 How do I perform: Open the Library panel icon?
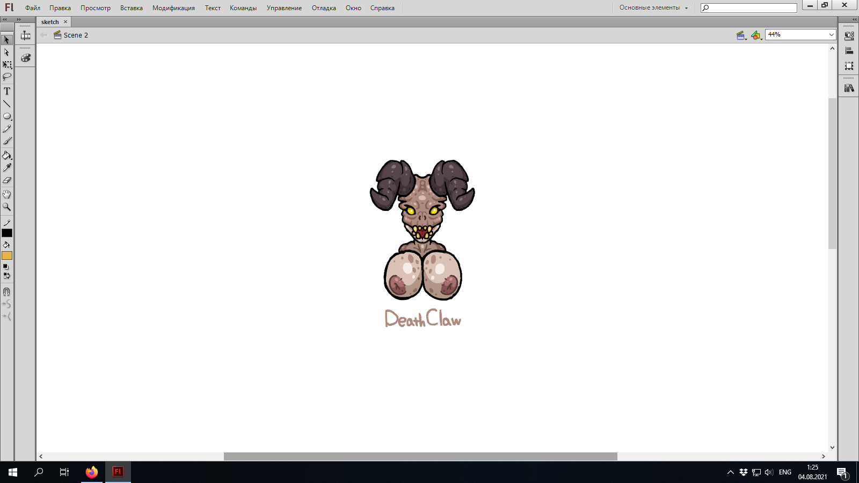tap(849, 88)
